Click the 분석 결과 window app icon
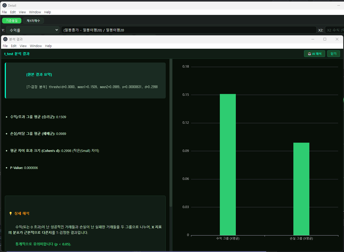Viewport: 344px width, 252px height. pyautogui.click(x=5, y=39)
